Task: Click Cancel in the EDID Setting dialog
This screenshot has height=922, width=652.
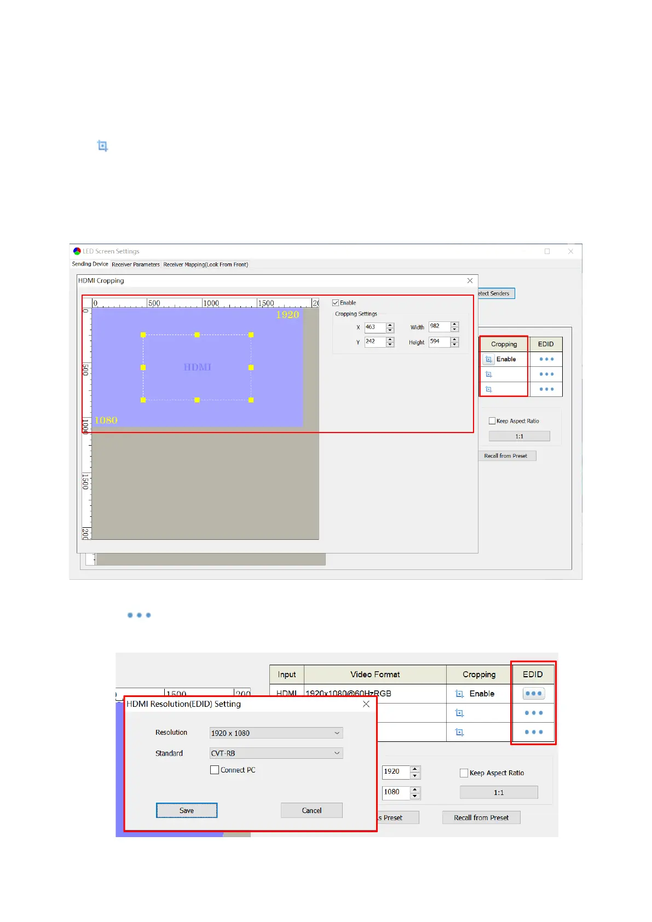Action: tap(311, 810)
